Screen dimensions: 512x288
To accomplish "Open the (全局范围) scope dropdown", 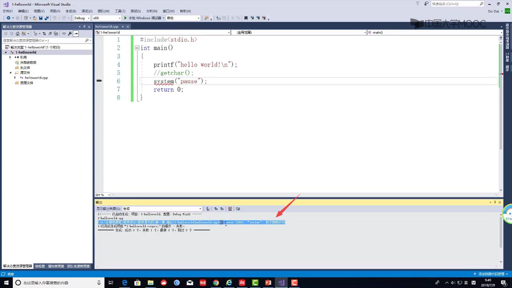I will click(x=299, y=32).
